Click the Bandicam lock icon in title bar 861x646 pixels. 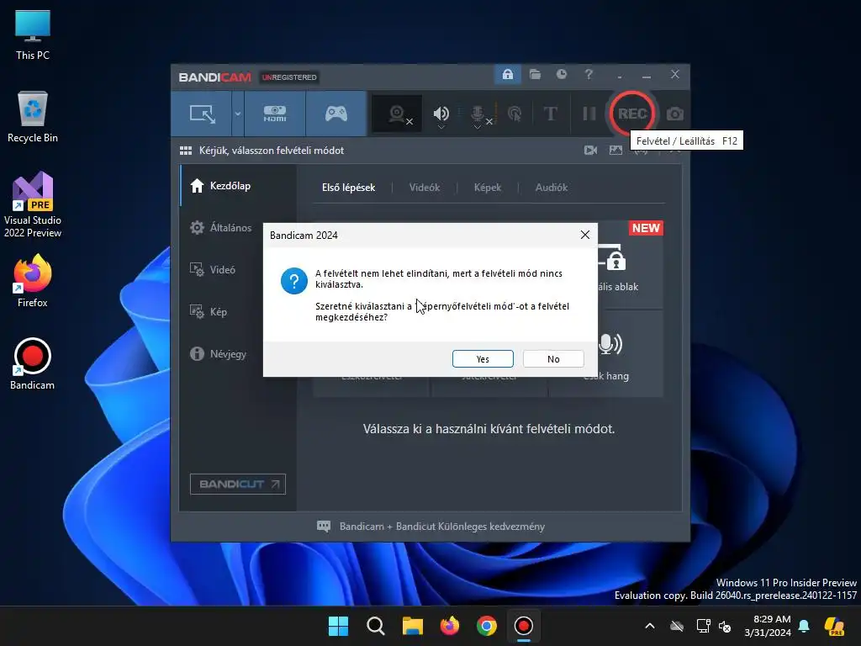tap(507, 74)
